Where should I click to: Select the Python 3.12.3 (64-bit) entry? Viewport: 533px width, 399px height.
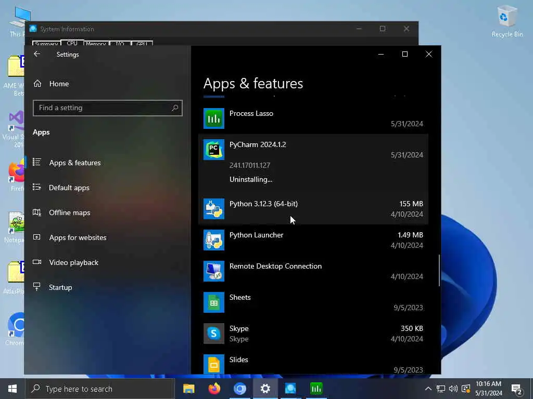pyautogui.click(x=313, y=209)
